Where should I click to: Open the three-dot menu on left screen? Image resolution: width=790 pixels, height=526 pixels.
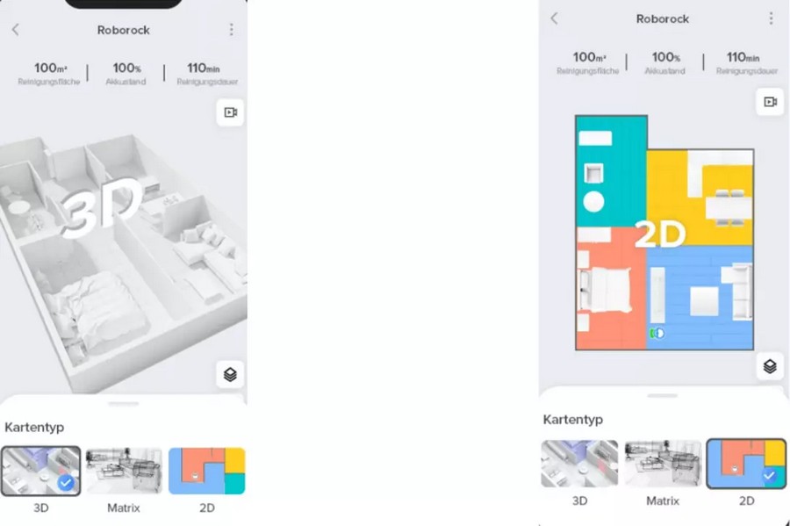point(231,30)
